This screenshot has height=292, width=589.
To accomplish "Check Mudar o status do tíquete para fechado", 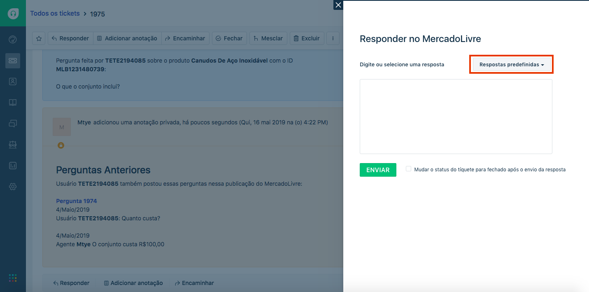I will point(408,169).
